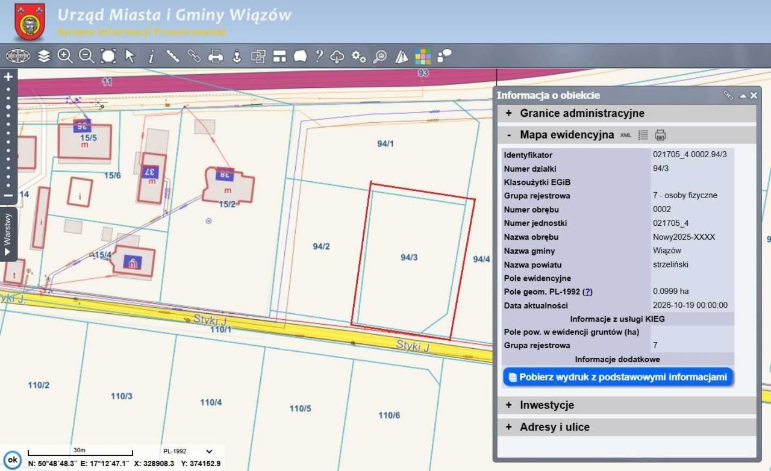Close the Informacja o obiekcie panel
The height and width of the screenshot is (471, 771).
coord(754,95)
